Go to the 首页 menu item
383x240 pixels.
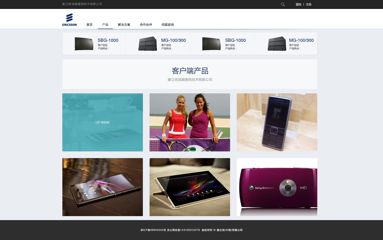pyautogui.click(x=89, y=25)
